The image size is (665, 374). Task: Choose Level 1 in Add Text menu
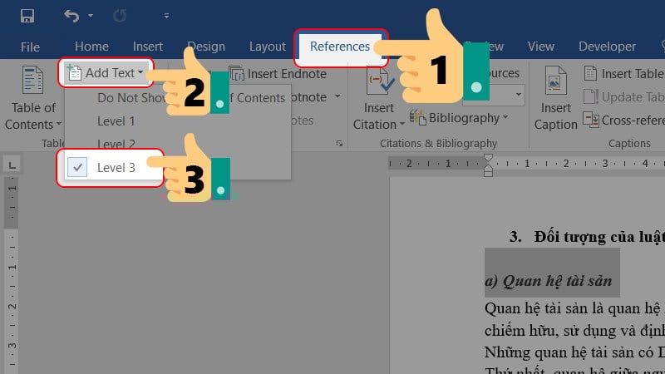coord(116,121)
